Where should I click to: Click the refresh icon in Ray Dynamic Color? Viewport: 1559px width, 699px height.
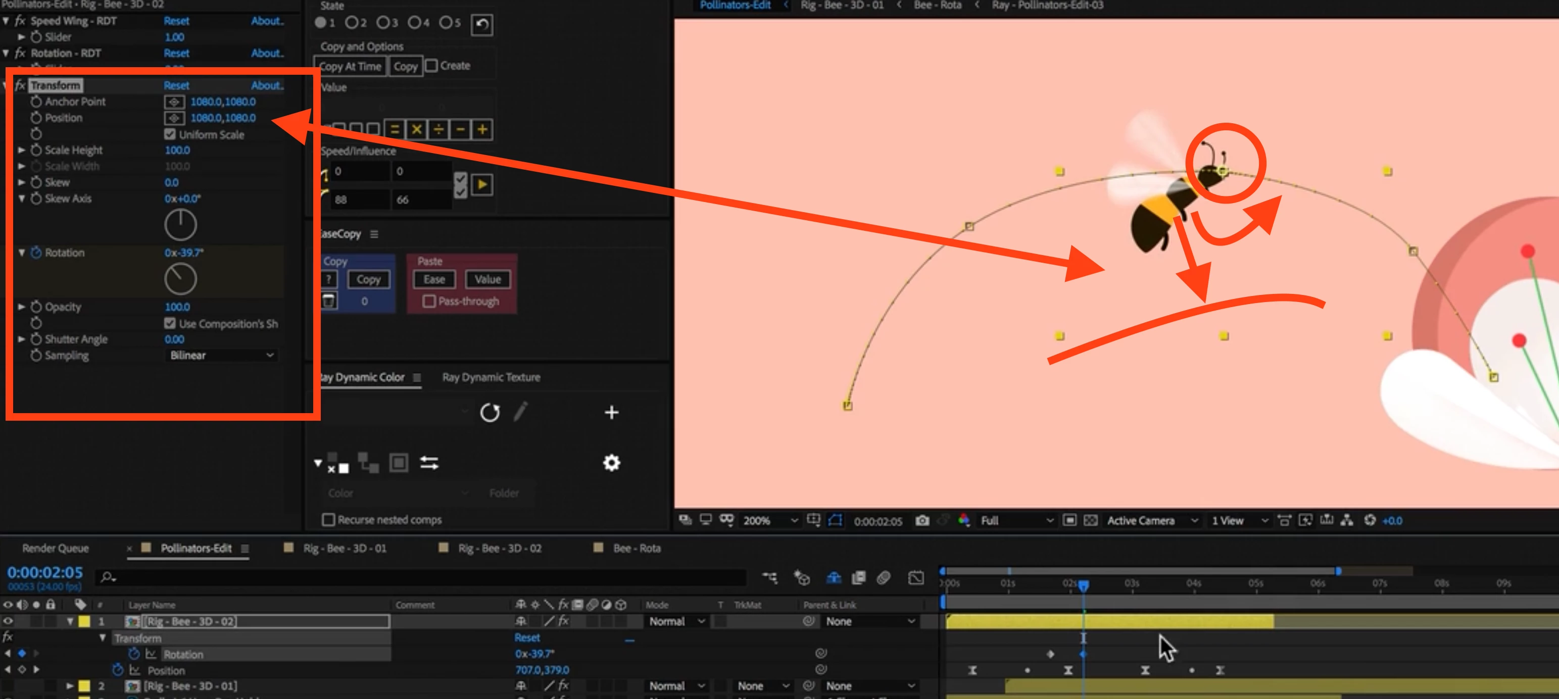coord(490,413)
